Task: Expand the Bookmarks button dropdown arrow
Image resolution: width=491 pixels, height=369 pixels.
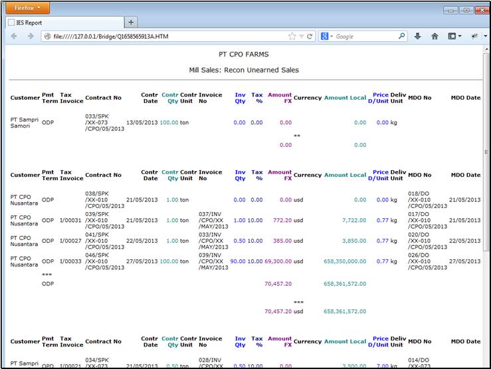Action: (x=460, y=37)
